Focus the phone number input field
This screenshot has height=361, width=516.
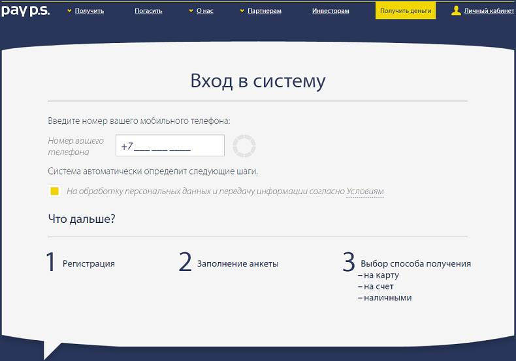click(170, 145)
